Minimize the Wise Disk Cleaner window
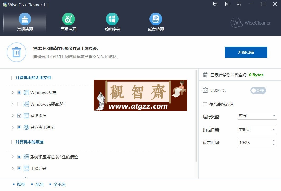 (x=251, y=4)
